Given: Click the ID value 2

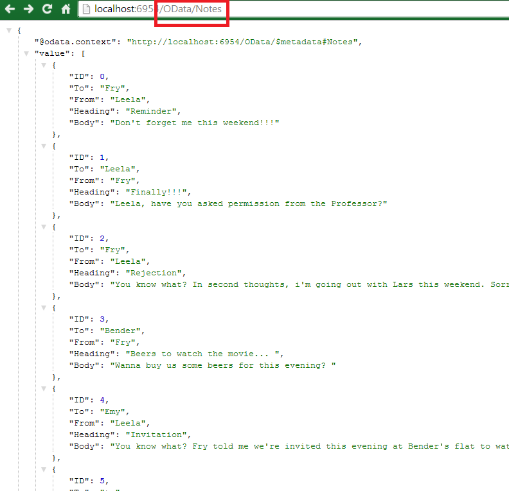Looking at the screenshot, I should [102, 239].
